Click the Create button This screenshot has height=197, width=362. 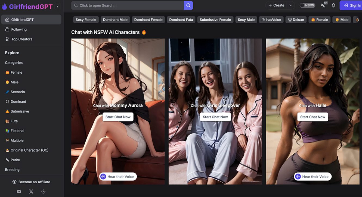tap(276, 5)
